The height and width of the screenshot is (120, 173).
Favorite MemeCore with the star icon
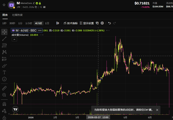(4, 5)
